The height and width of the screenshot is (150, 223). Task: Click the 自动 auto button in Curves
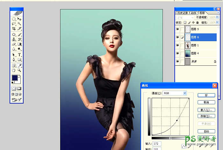(x=206, y=131)
